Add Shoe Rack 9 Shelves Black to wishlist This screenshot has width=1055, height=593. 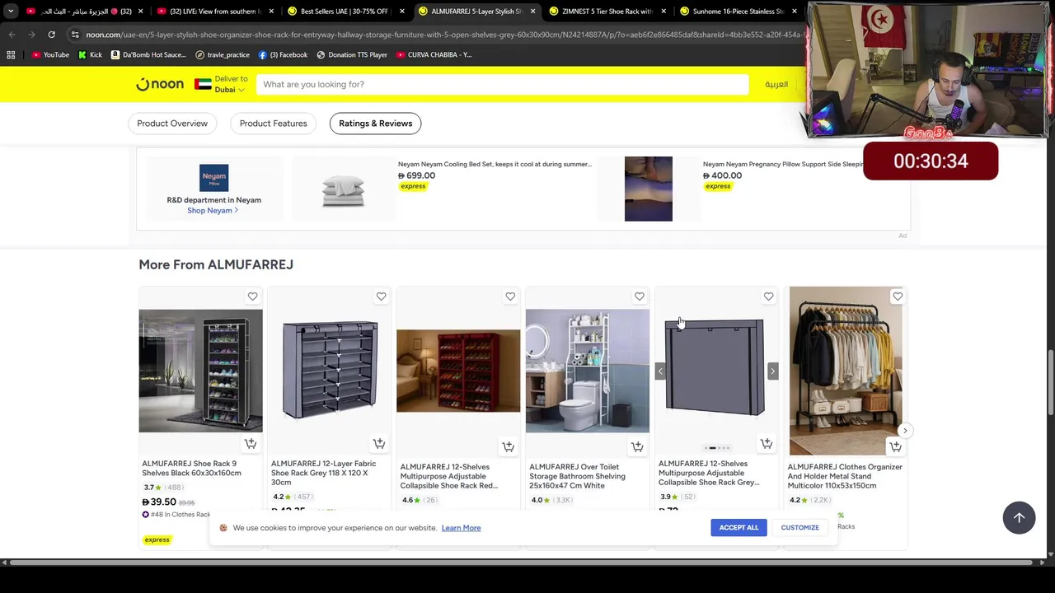(x=252, y=296)
